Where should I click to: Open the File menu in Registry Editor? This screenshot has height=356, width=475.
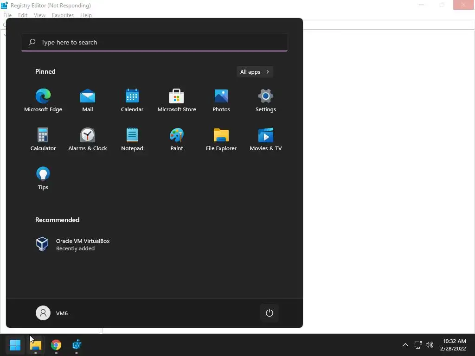point(7,15)
